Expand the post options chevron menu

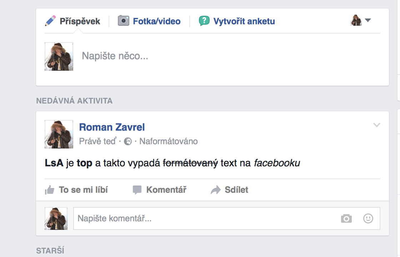(376, 125)
